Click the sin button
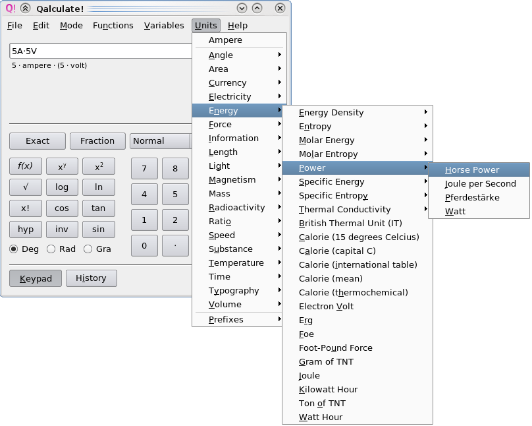The image size is (532, 426). 99,229
